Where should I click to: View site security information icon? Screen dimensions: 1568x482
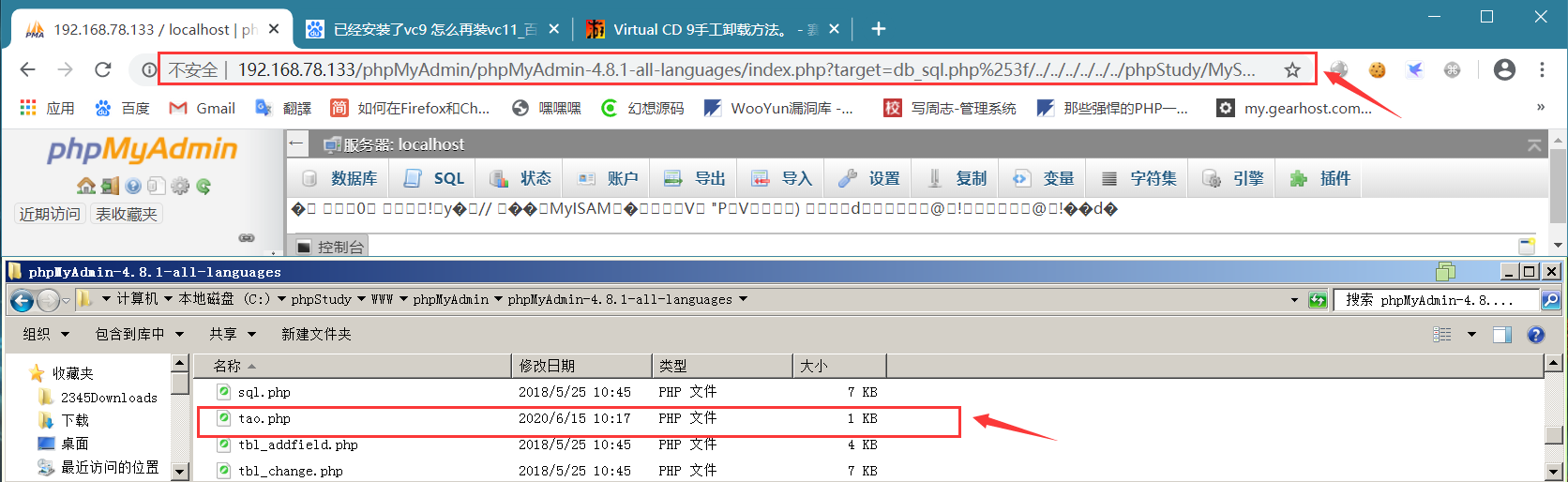point(148,69)
